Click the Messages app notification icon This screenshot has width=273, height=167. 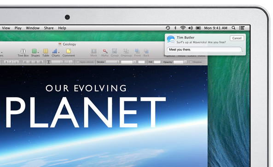tap(171, 39)
